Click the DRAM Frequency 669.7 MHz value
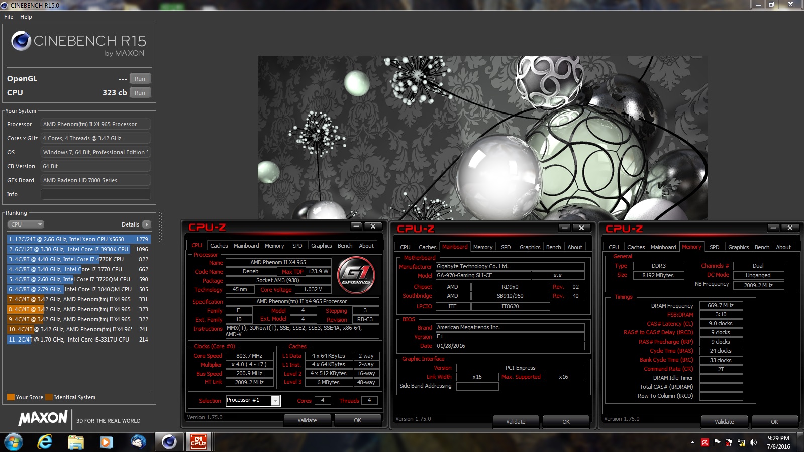 click(721, 305)
